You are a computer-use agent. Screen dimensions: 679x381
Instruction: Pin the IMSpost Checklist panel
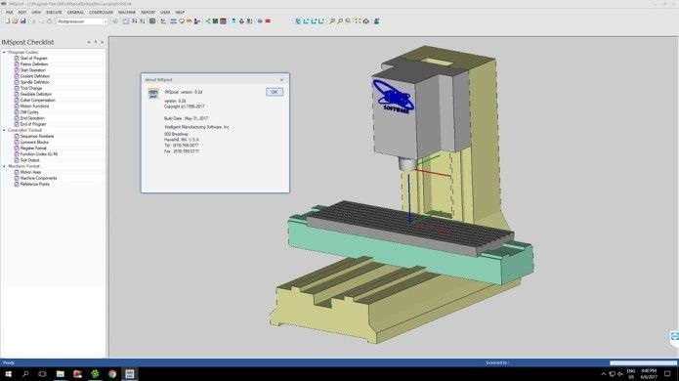click(x=96, y=42)
